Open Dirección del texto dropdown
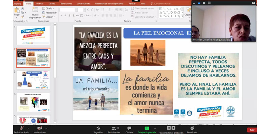This screenshot has height=135, width=270. coord(142,8)
